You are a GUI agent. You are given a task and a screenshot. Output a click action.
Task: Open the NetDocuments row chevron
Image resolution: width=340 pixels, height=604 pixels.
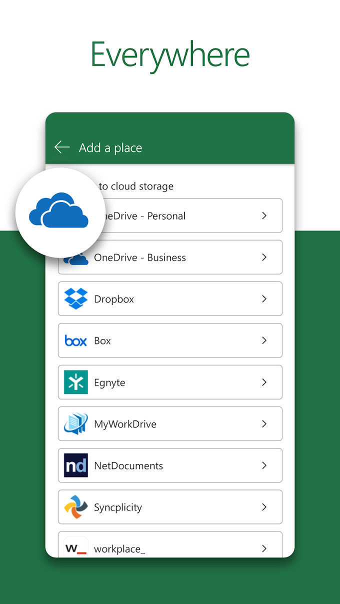click(x=264, y=465)
